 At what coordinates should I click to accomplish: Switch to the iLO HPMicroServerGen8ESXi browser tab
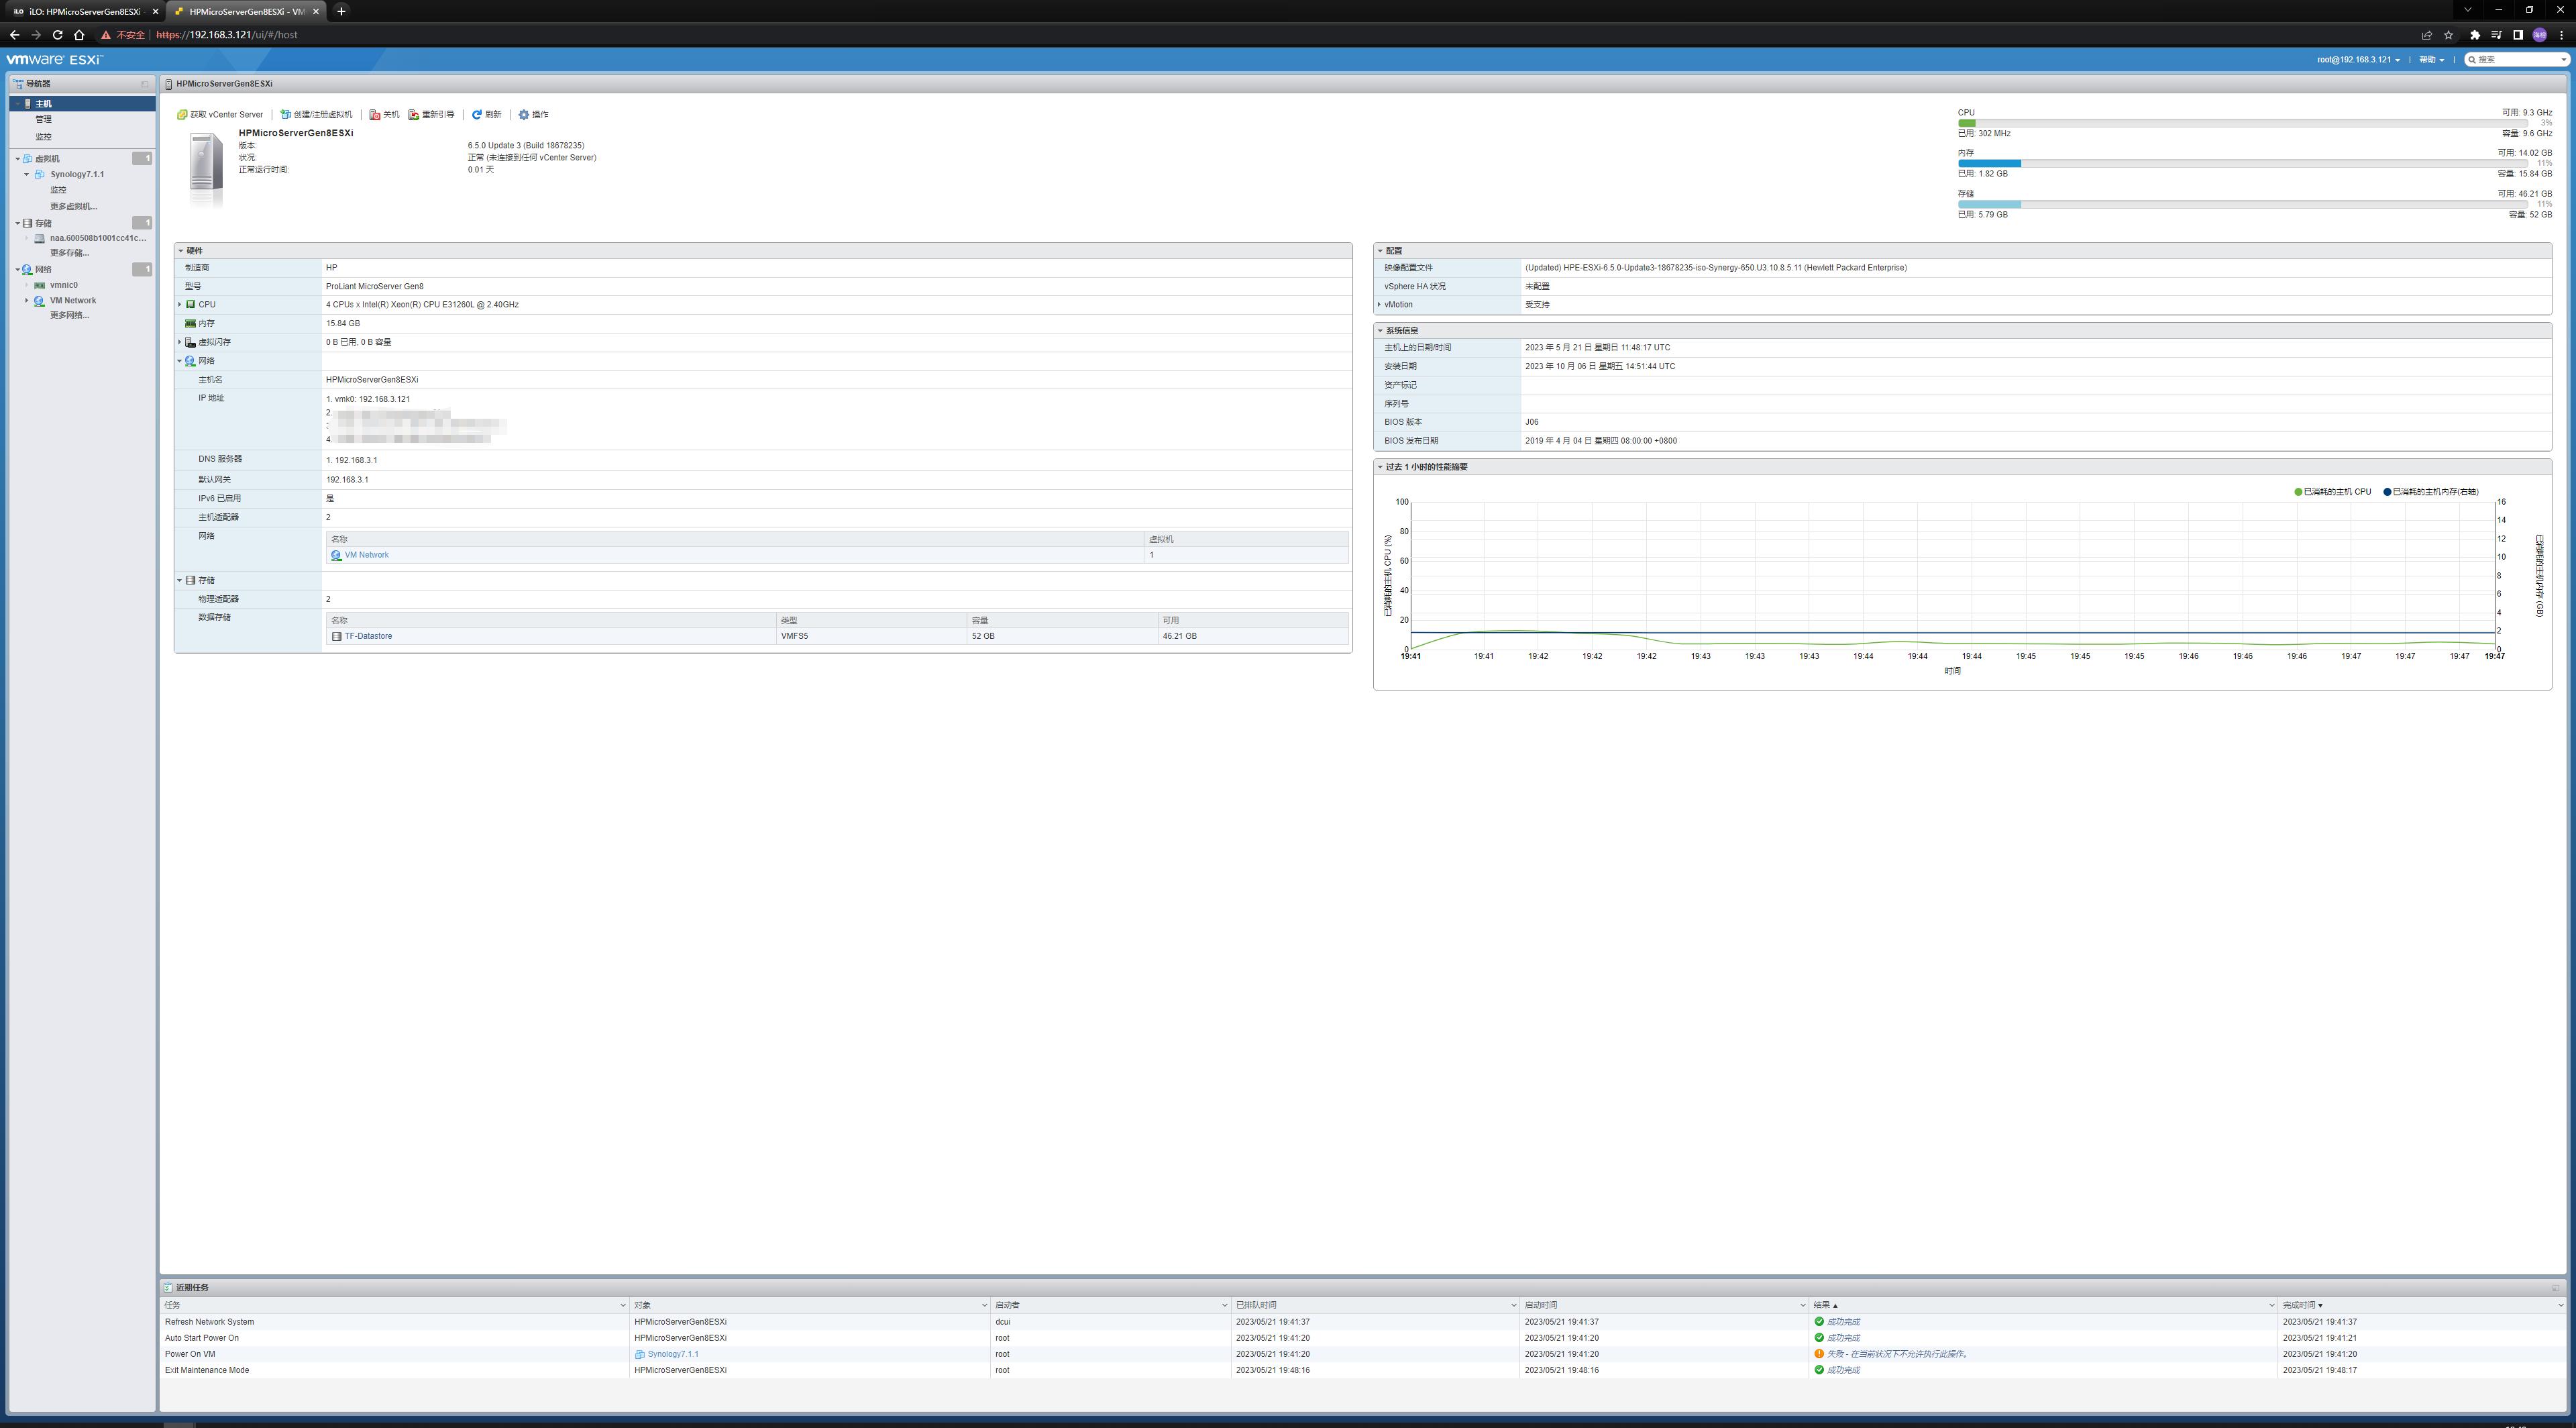(x=85, y=11)
